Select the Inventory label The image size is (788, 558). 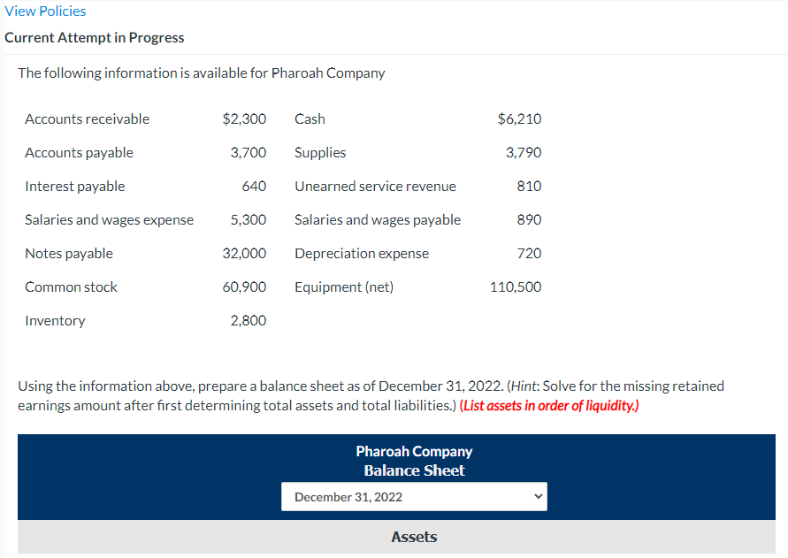(55, 320)
